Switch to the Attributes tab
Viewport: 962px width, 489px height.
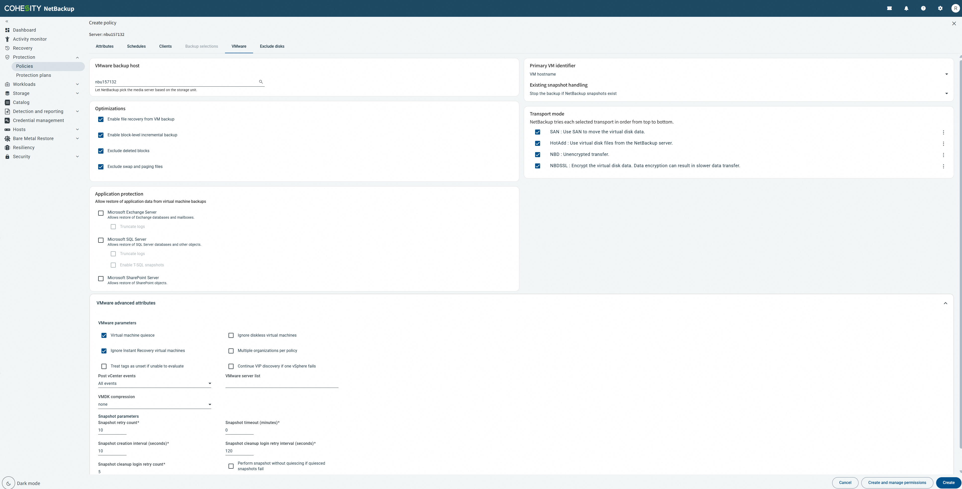click(104, 46)
